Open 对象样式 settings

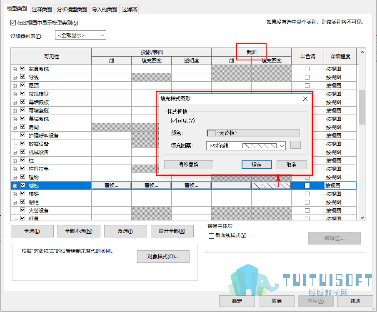click(163, 257)
